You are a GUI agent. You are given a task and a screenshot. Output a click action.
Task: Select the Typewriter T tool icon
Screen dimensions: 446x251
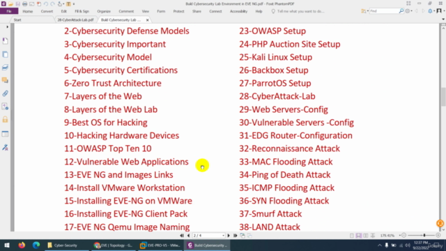(68, 4)
